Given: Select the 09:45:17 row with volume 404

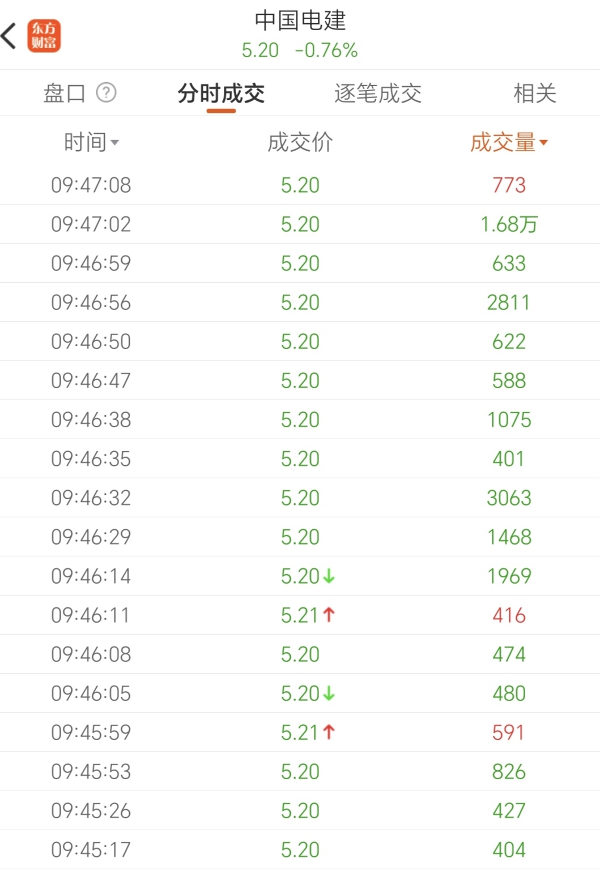Looking at the screenshot, I should click(300, 849).
